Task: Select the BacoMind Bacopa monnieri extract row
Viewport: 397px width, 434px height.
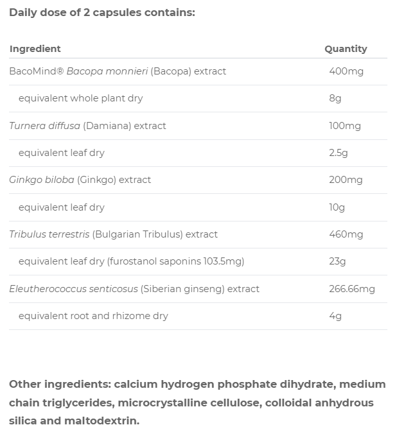Action: pyautogui.click(x=198, y=72)
